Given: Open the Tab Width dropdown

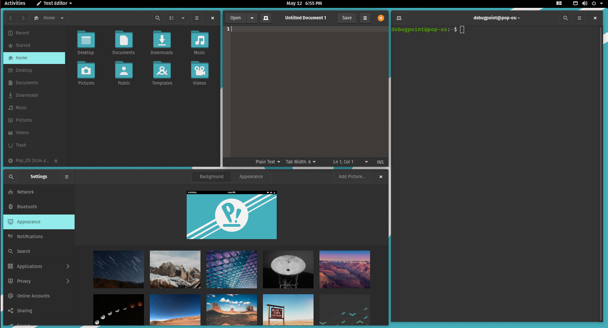Looking at the screenshot, I should (x=301, y=162).
